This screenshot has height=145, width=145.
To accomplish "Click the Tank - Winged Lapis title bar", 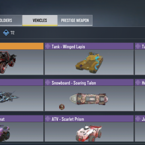I will [89, 46].
